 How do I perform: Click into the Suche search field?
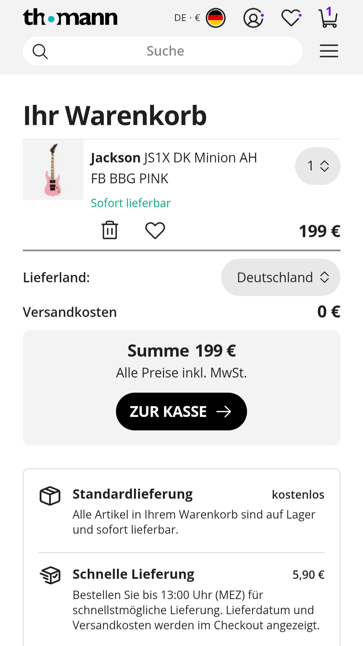[x=165, y=51]
